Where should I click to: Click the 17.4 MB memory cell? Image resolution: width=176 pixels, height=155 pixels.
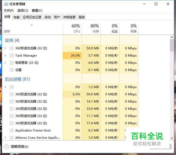91,123
